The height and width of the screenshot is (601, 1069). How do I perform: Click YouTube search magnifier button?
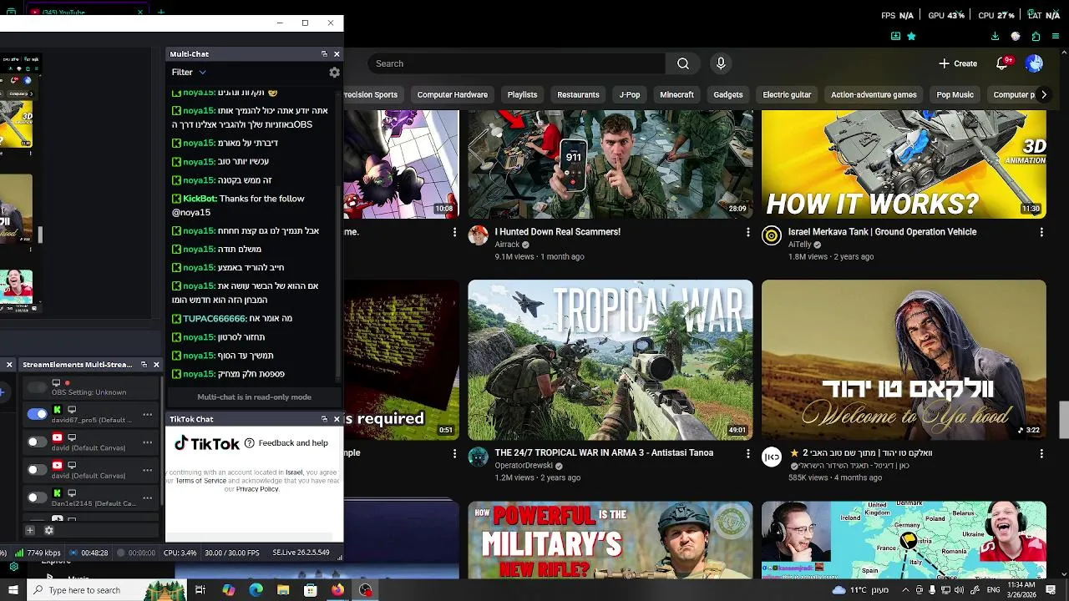click(x=683, y=63)
